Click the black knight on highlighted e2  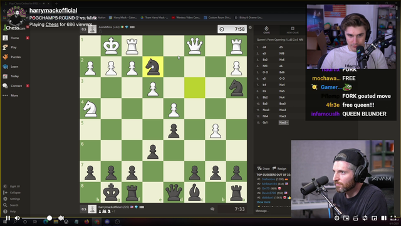click(153, 67)
